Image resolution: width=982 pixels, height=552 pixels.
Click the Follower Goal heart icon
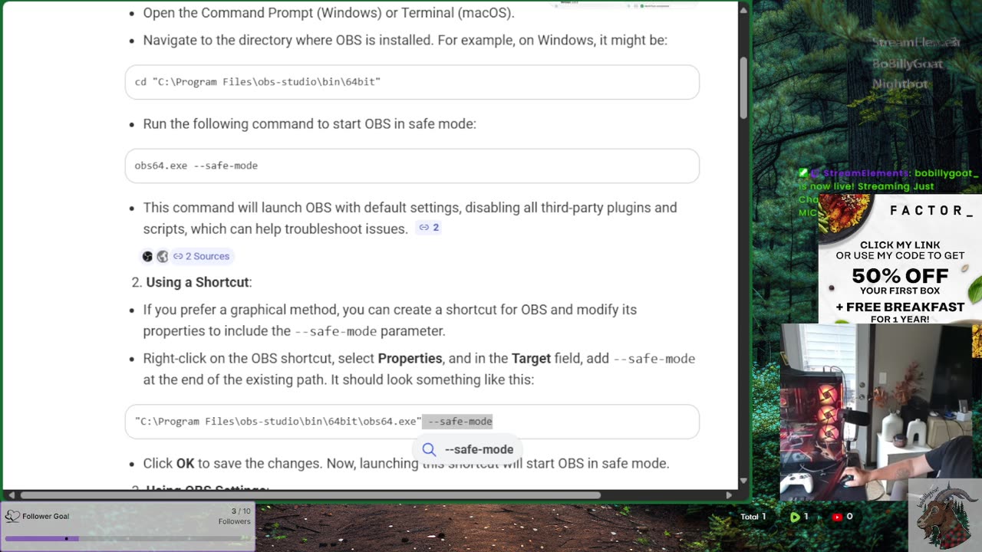coord(12,516)
